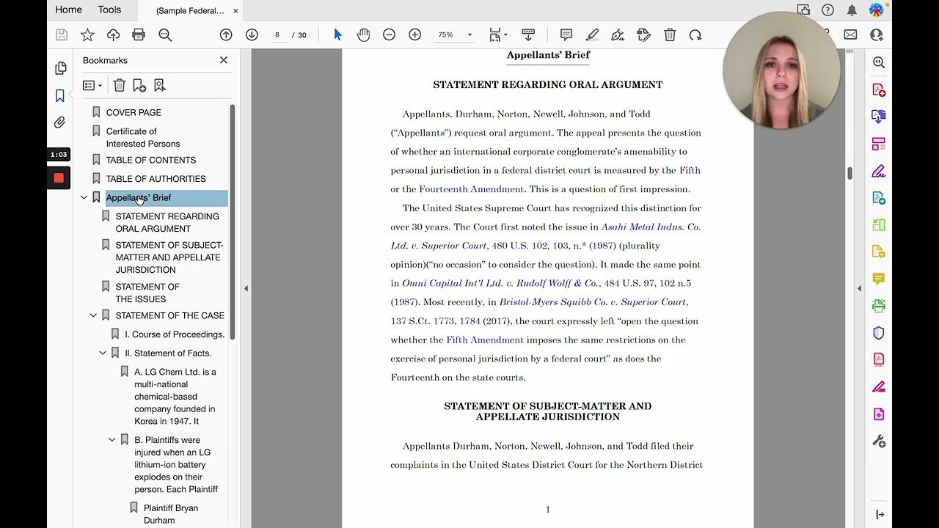This screenshot has width=939, height=528.
Task: Select Certificate of Interested Persons bookmark
Action: (143, 137)
